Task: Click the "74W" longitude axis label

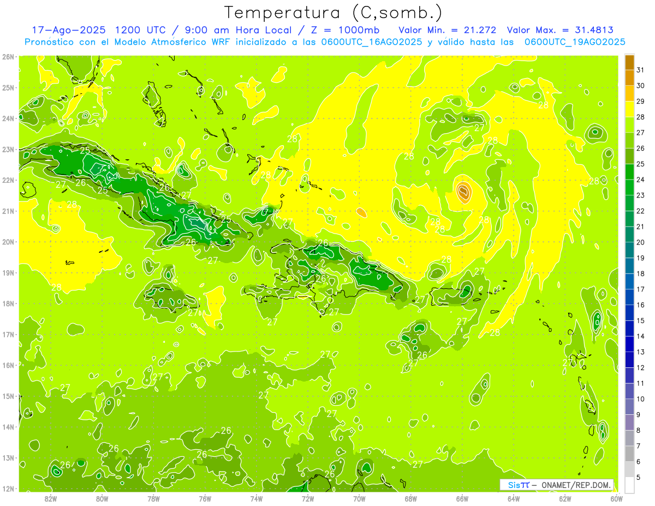Action: click(257, 498)
